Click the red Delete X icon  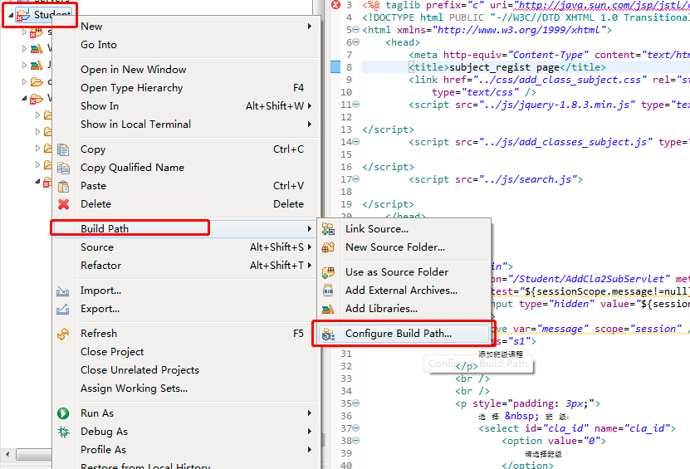[63, 204]
